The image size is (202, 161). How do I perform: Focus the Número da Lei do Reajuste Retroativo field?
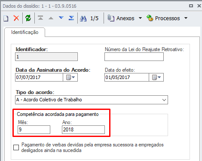coord(134,57)
